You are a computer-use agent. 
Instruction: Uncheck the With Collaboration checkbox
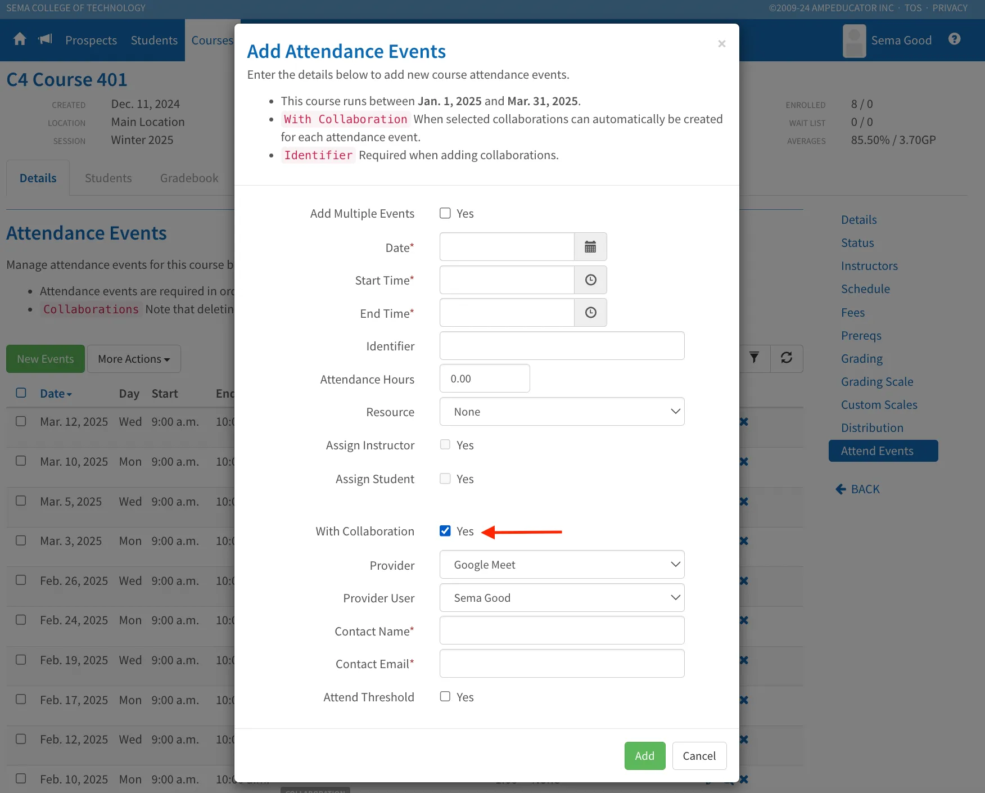coord(445,531)
